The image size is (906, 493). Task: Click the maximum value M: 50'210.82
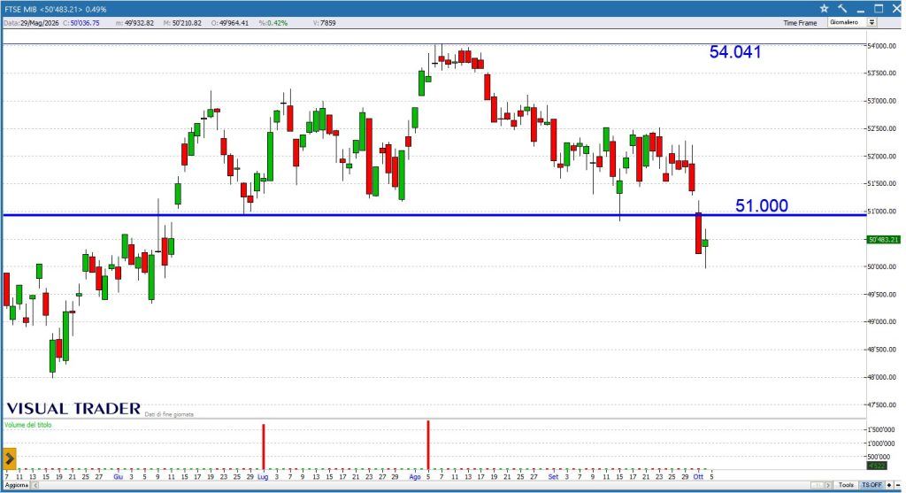tap(182, 23)
